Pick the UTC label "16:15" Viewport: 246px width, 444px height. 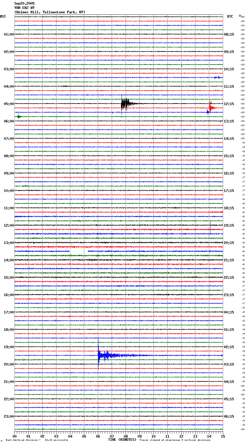click(x=229, y=173)
